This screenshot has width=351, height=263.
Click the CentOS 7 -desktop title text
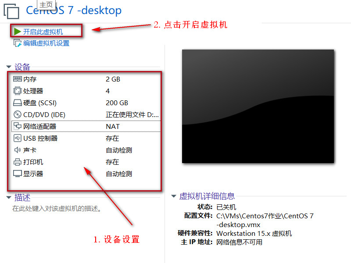point(74,11)
